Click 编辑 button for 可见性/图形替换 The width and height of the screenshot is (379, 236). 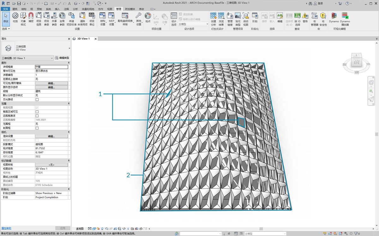51,83
